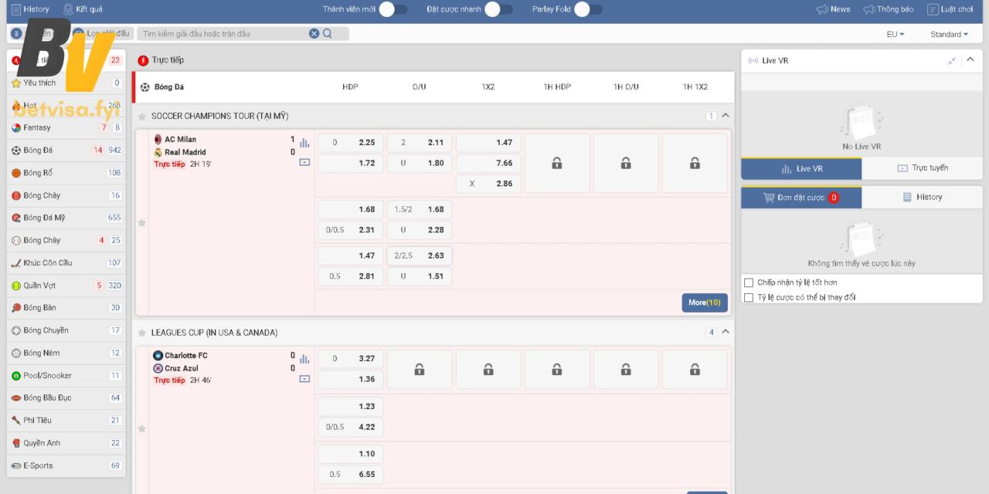Switch to History tab in bet slip
This screenshot has height=494, width=989.
click(922, 197)
